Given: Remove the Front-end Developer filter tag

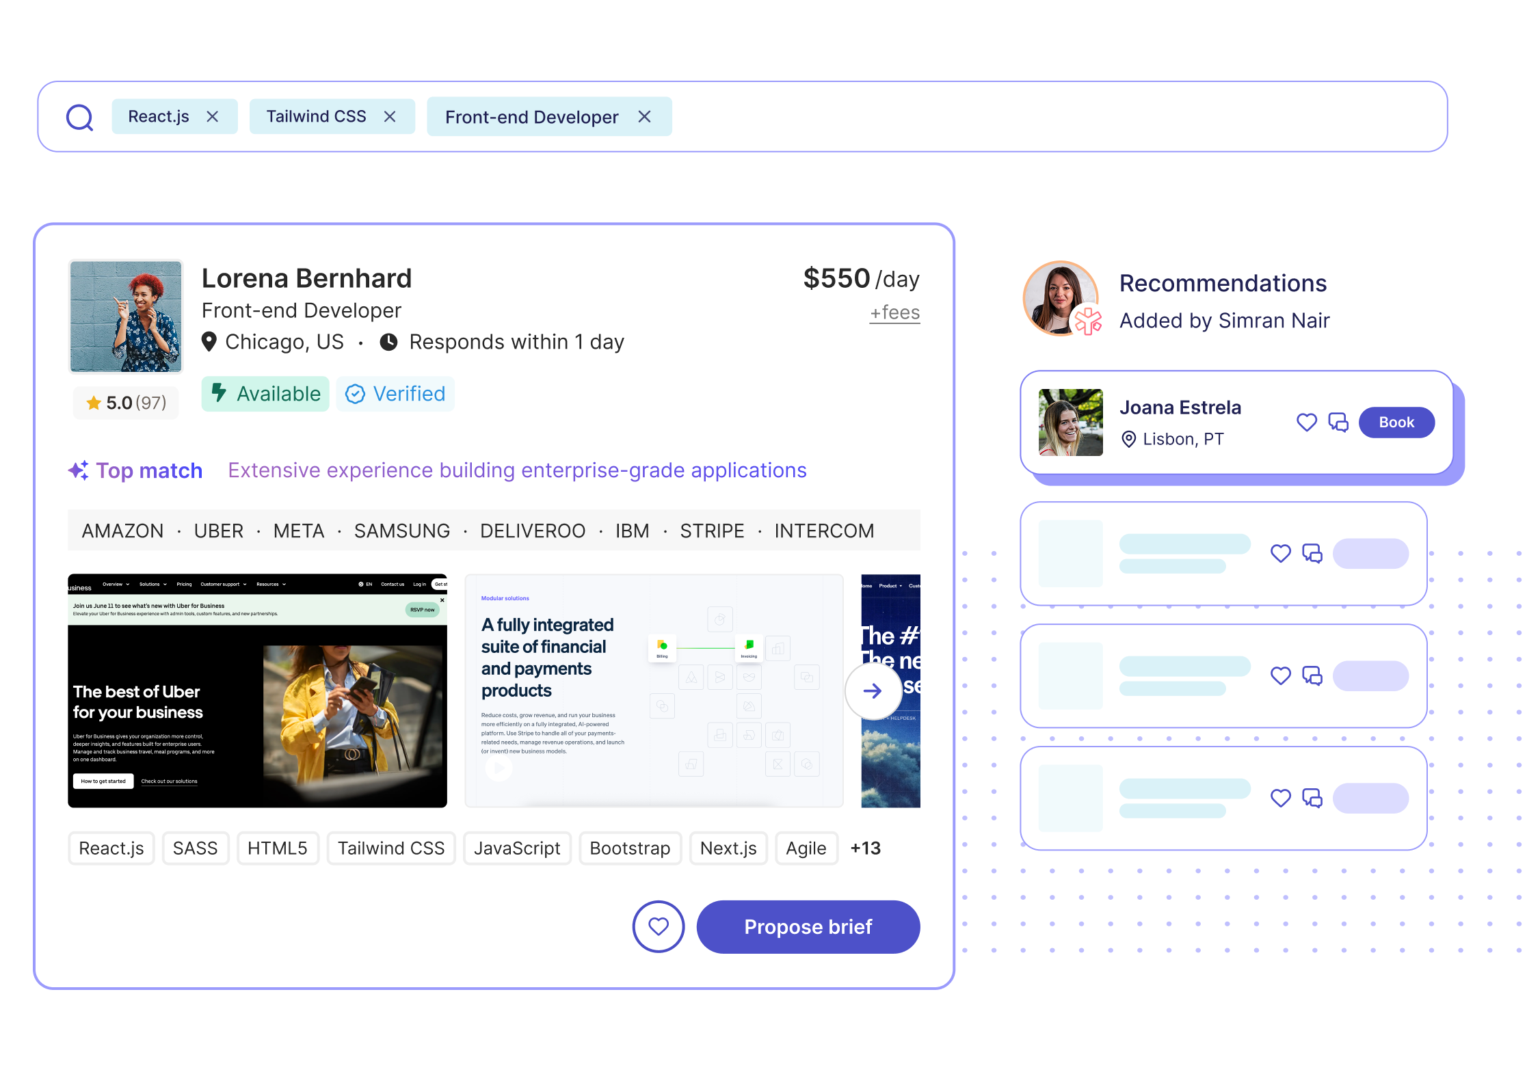Looking at the screenshot, I should click(644, 117).
